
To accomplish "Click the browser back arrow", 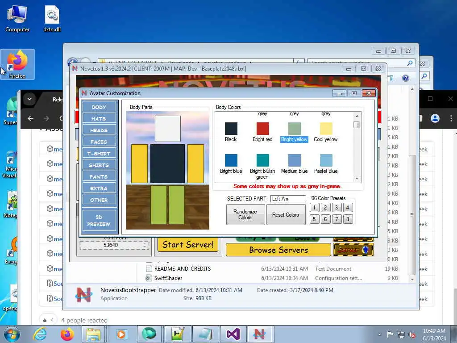I will coord(30,118).
